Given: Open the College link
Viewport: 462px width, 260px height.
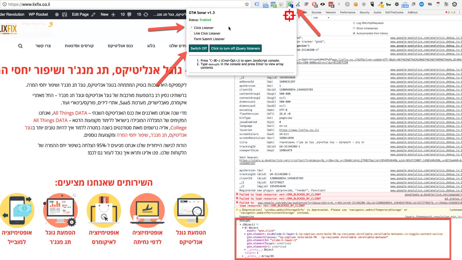Looking at the screenshot, I should pos(178,128).
